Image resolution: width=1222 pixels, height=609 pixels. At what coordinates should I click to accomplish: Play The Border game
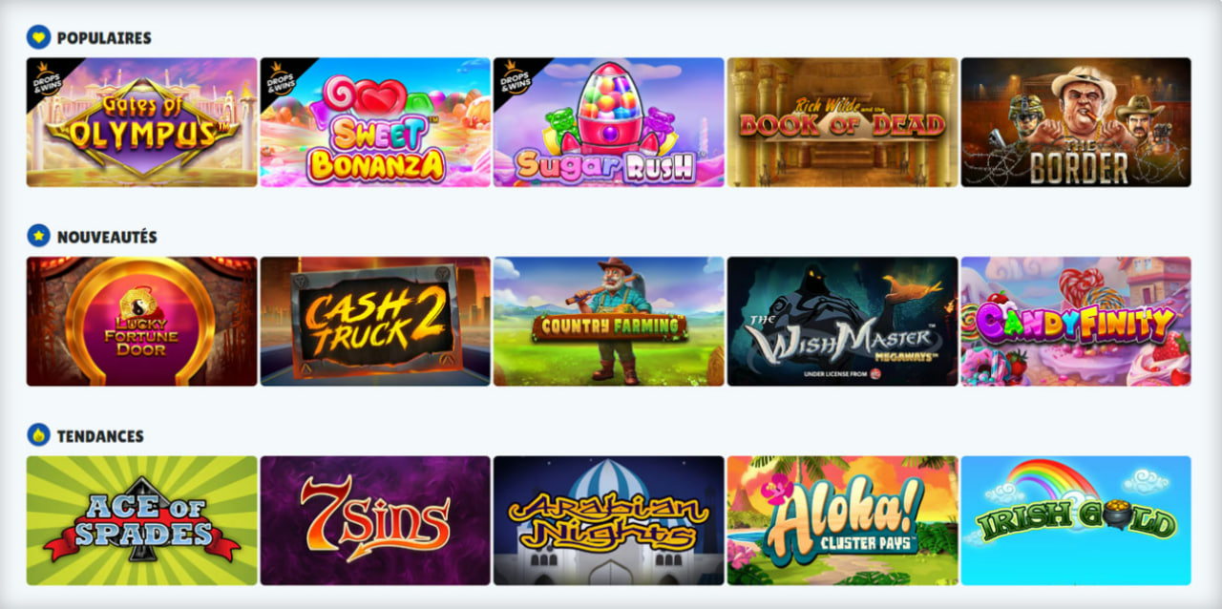coord(1076,122)
